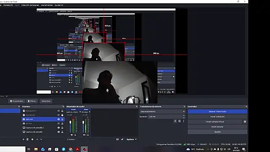Open Colección de Escenas menu
Viewport: 270px width, 152px height.
click(30, 5)
